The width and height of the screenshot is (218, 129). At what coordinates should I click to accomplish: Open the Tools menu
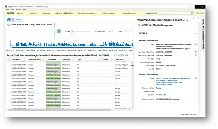[12, 10]
